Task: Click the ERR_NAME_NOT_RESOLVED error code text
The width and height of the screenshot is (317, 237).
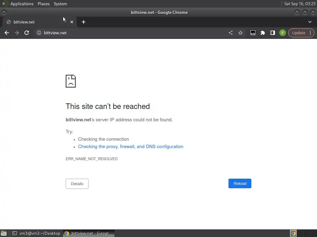Action: tap(91, 159)
